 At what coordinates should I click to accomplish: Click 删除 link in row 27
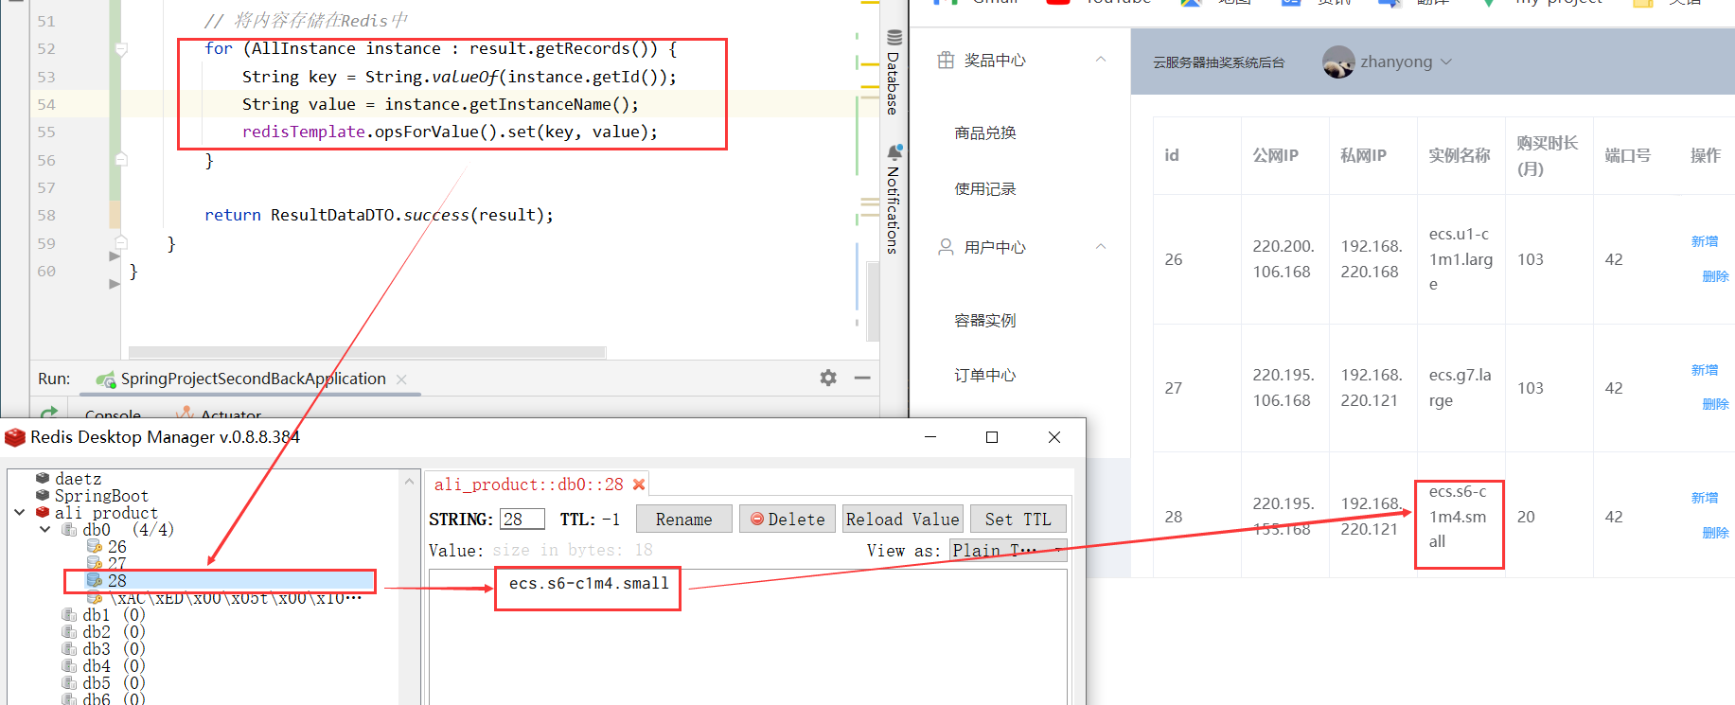click(1715, 404)
